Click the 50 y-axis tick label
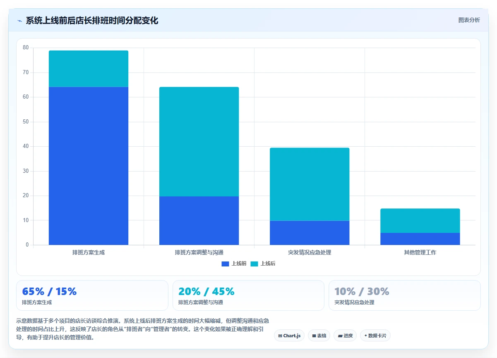 click(26, 122)
